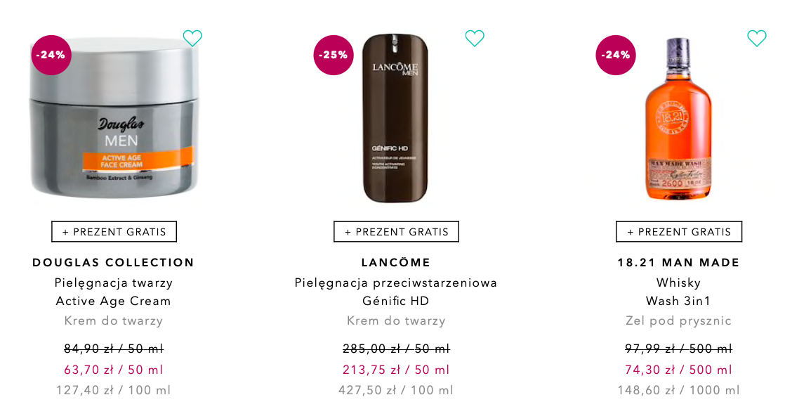Add Douglas Active Age Cream to wishlist
The image size is (785, 402).
pyautogui.click(x=192, y=39)
